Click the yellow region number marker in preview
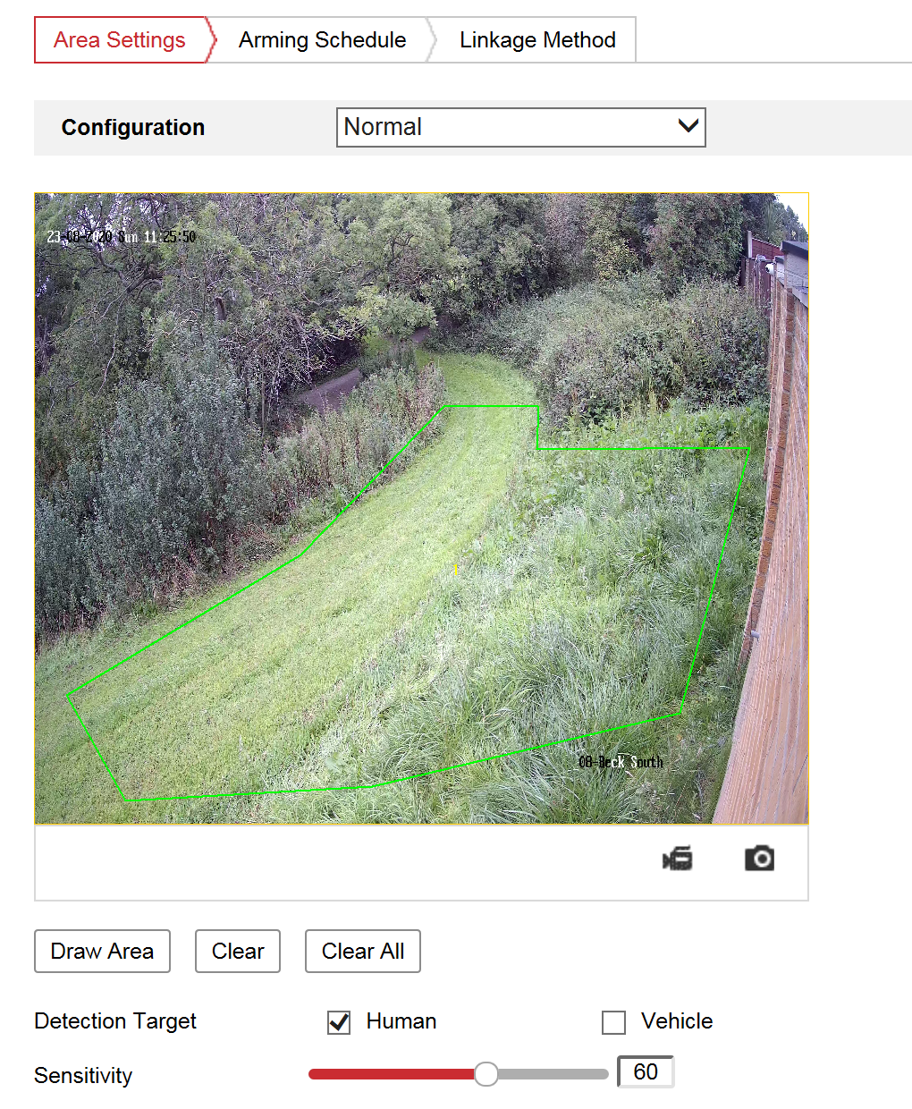The height and width of the screenshot is (1109, 912). (456, 570)
